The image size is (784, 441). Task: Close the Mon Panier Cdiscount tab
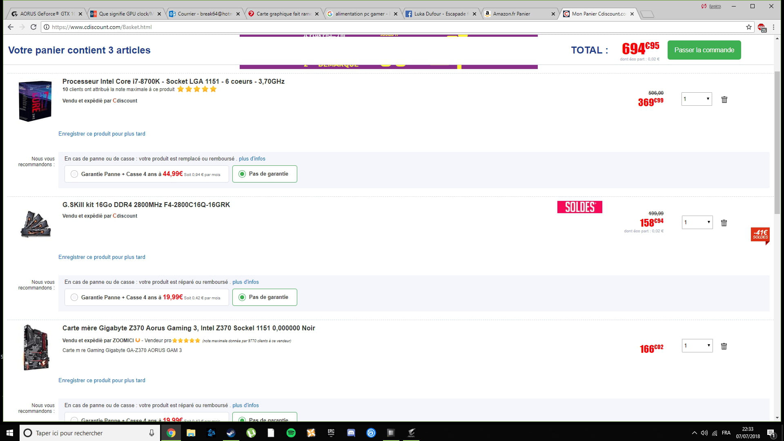(632, 14)
